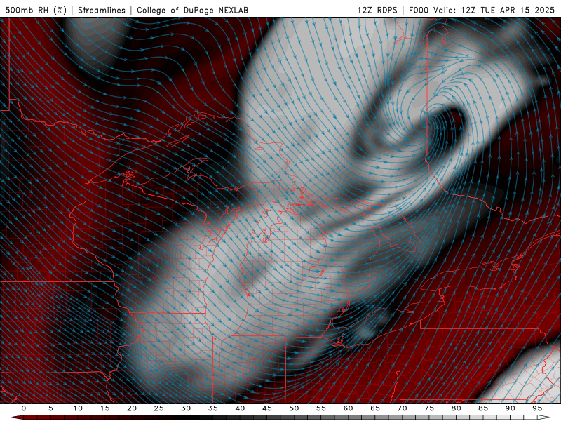Click the "12Z TUE APR 15 2025" valid time
Screen dimensions: 561x421
click(508, 10)
